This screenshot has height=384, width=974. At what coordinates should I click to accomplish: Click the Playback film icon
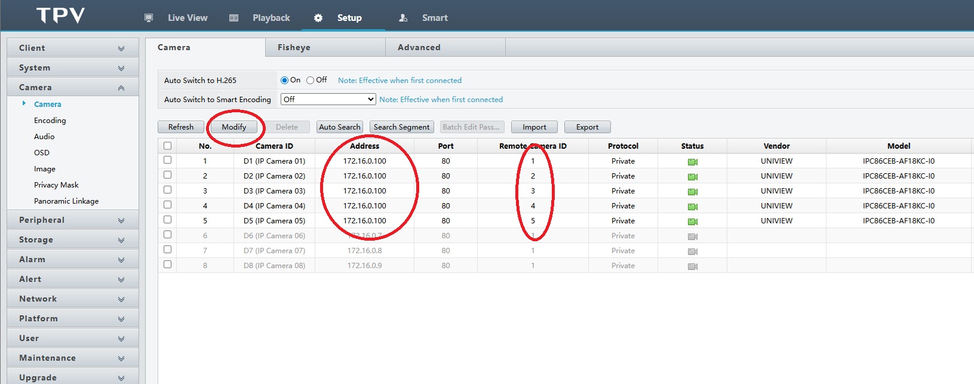(x=234, y=18)
